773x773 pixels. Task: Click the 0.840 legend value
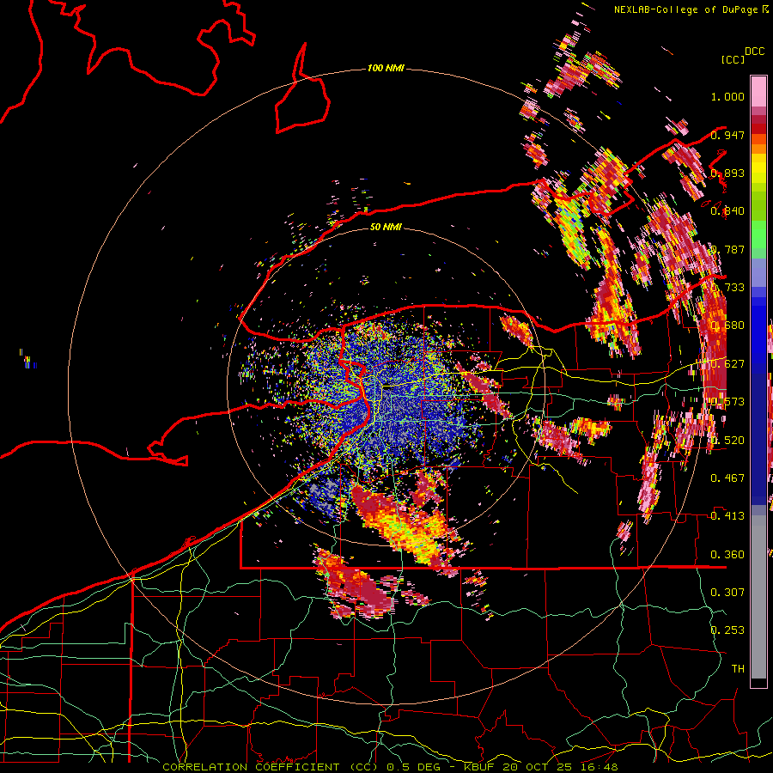coord(727,211)
